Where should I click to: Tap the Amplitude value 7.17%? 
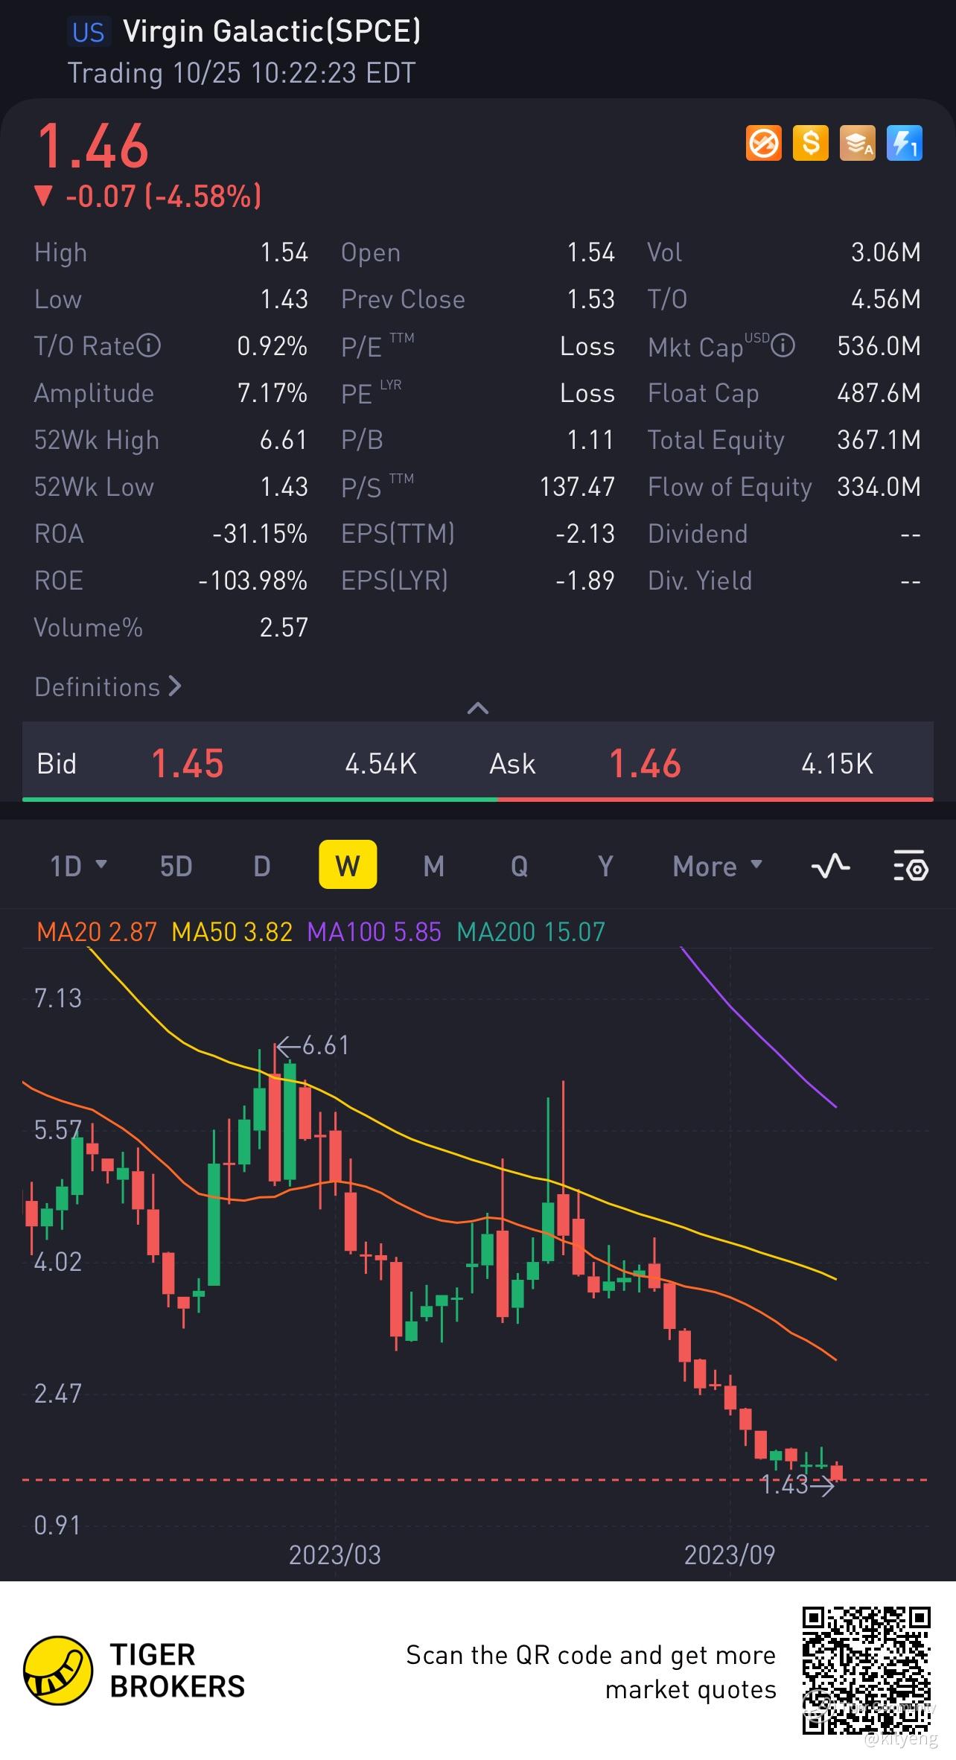pyautogui.click(x=273, y=393)
